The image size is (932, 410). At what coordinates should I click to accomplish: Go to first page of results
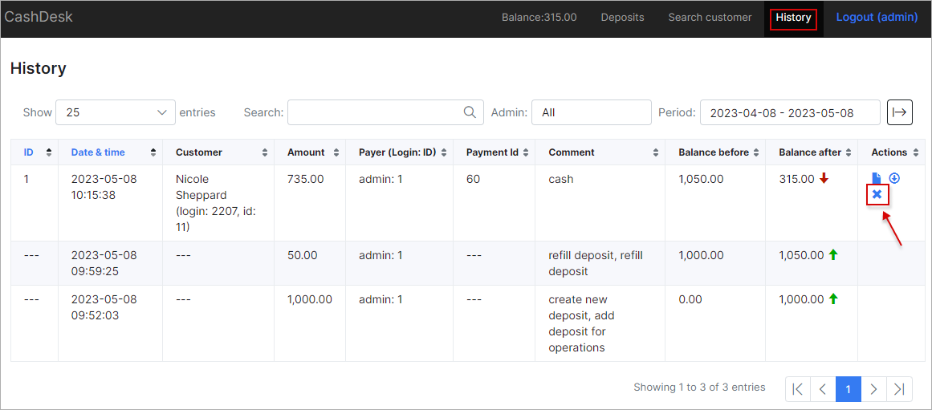click(x=798, y=389)
